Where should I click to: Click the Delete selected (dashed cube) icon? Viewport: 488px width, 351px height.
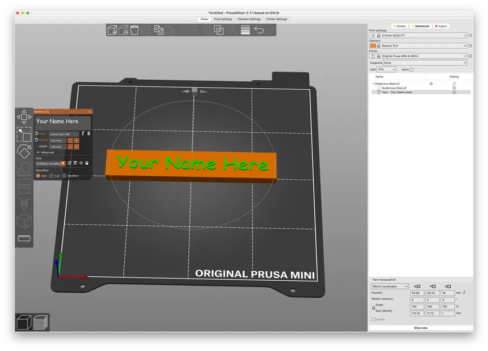(124, 30)
